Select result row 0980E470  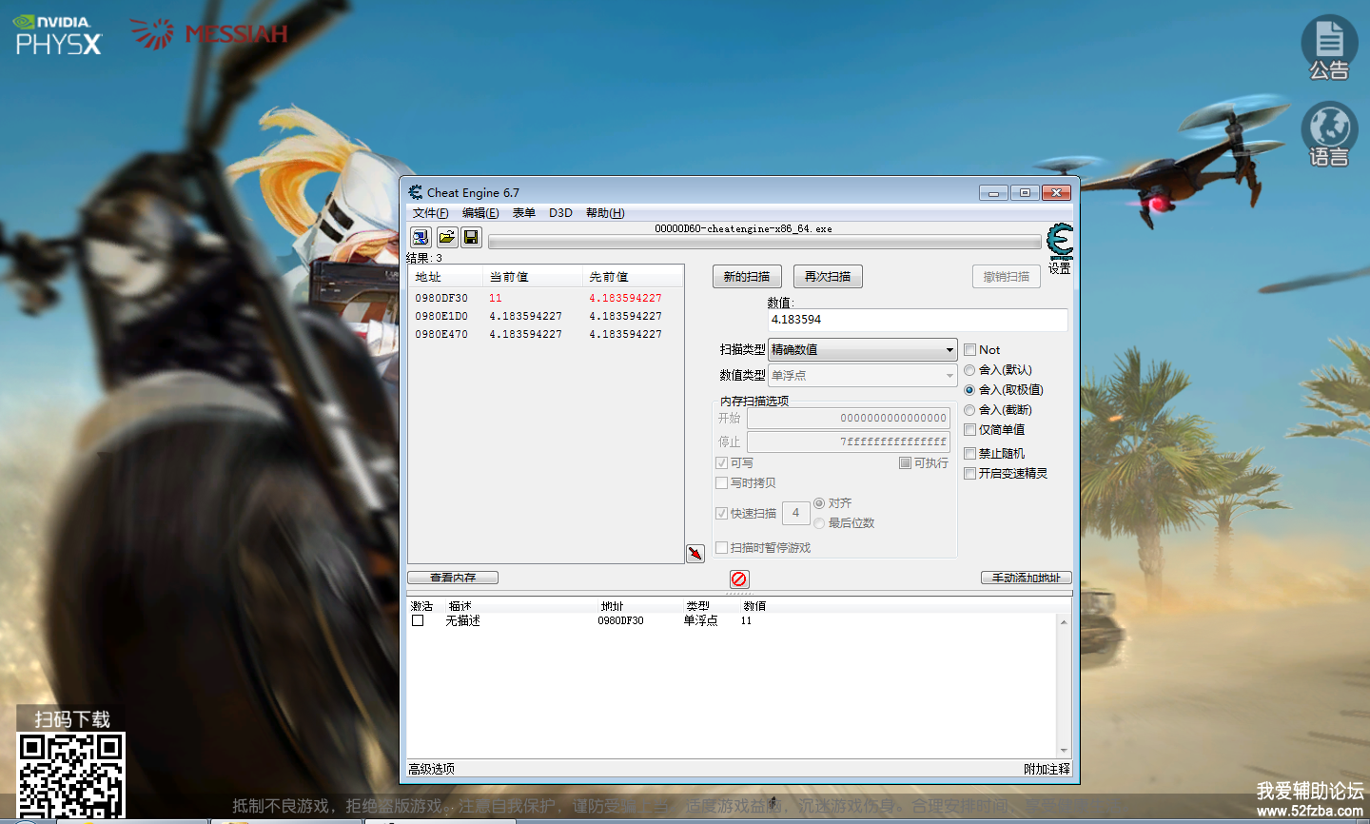click(545, 334)
